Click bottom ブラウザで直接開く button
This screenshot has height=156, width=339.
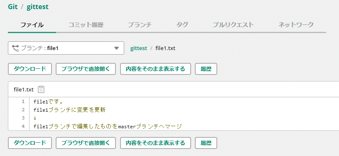click(86, 143)
